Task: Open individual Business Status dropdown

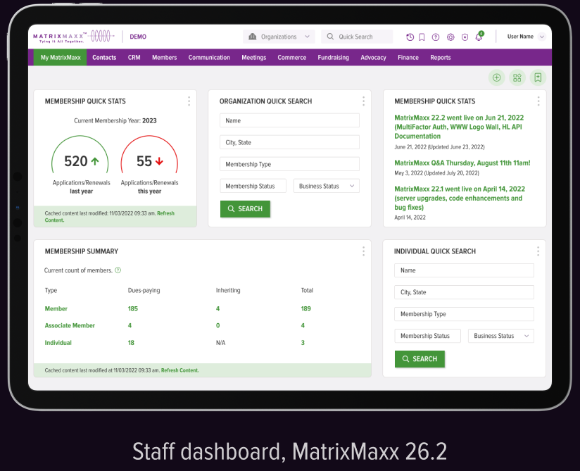Action: [x=501, y=336]
